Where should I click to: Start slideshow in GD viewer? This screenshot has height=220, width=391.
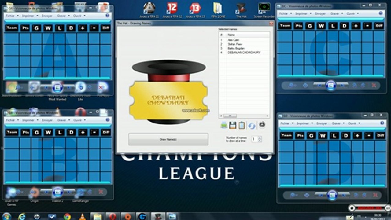click(x=332, y=195)
